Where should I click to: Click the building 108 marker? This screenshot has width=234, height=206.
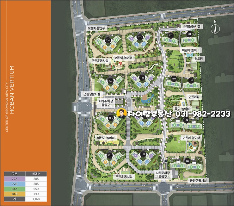(142, 78)
